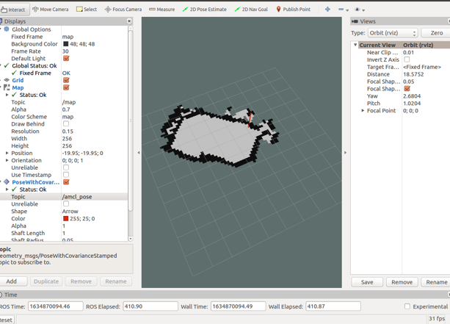Select the Map display item
Screen dimensions: 450x324
[x=18, y=87]
